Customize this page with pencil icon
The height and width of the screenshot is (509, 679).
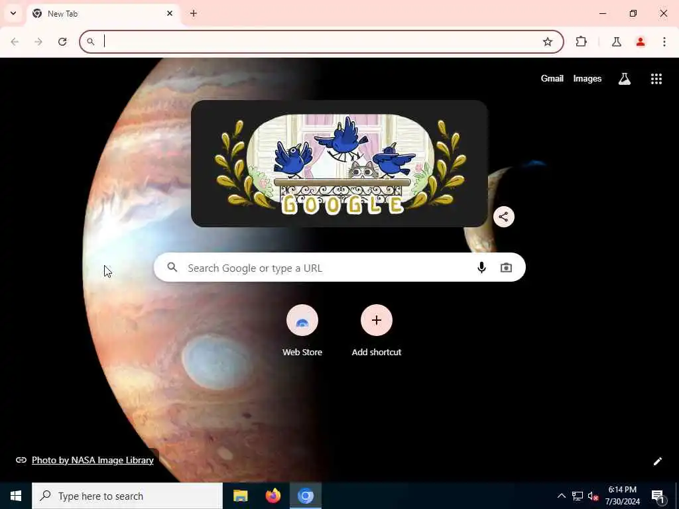pyautogui.click(x=657, y=461)
